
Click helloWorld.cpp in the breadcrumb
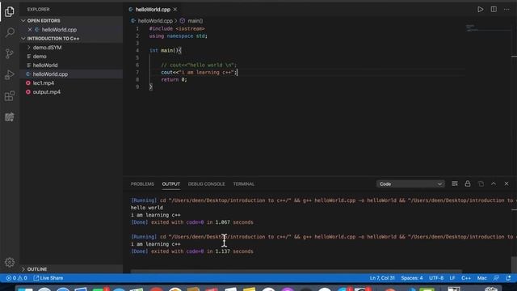pos(155,20)
